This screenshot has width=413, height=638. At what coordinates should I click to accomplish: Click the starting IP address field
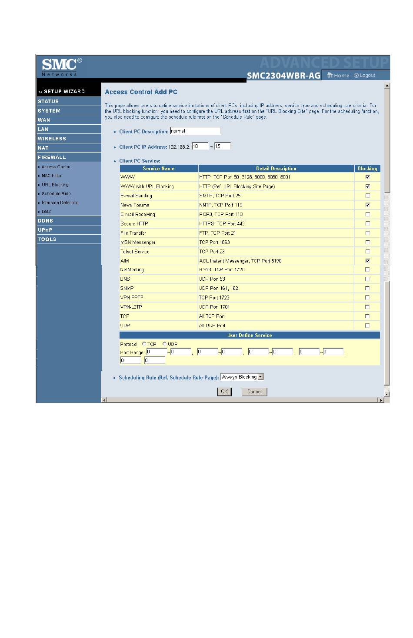click(200, 146)
